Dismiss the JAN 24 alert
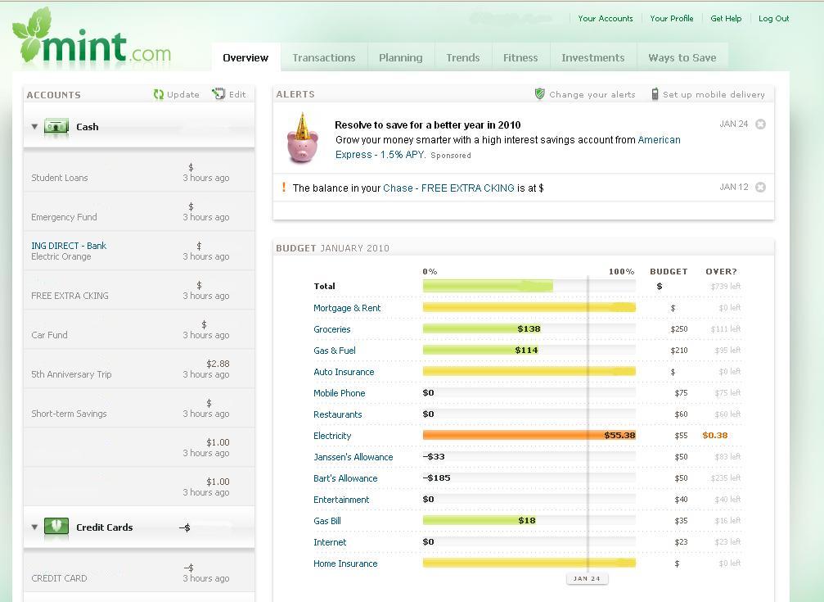The height and width of the screenshot is (602, 824). tap(760, 124)
